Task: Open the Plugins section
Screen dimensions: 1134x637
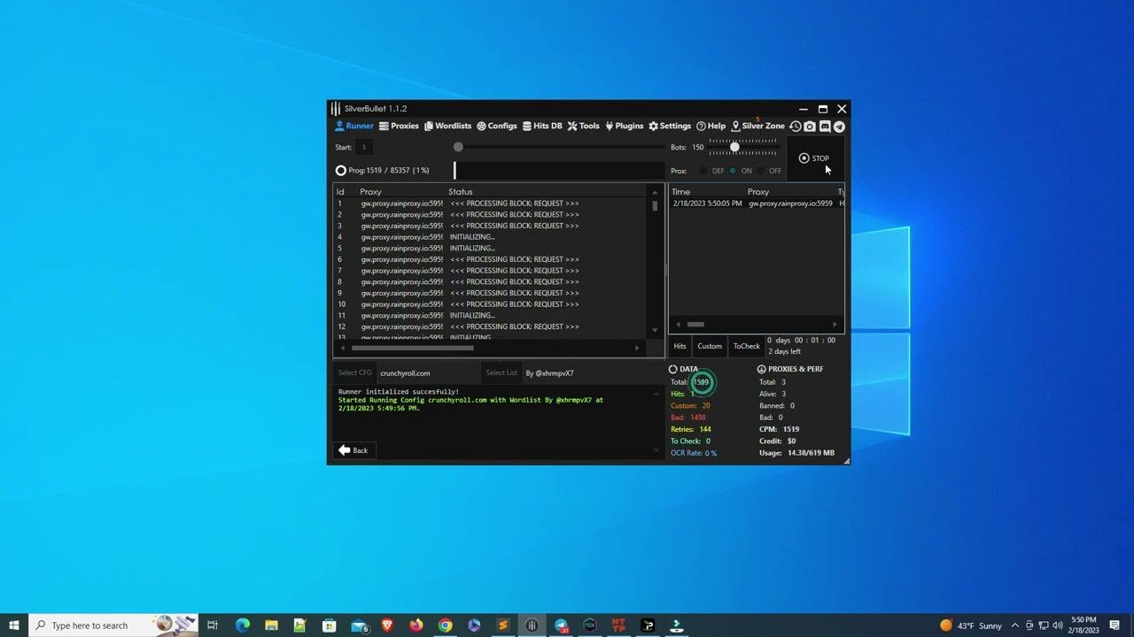Action: pos(624,127)
